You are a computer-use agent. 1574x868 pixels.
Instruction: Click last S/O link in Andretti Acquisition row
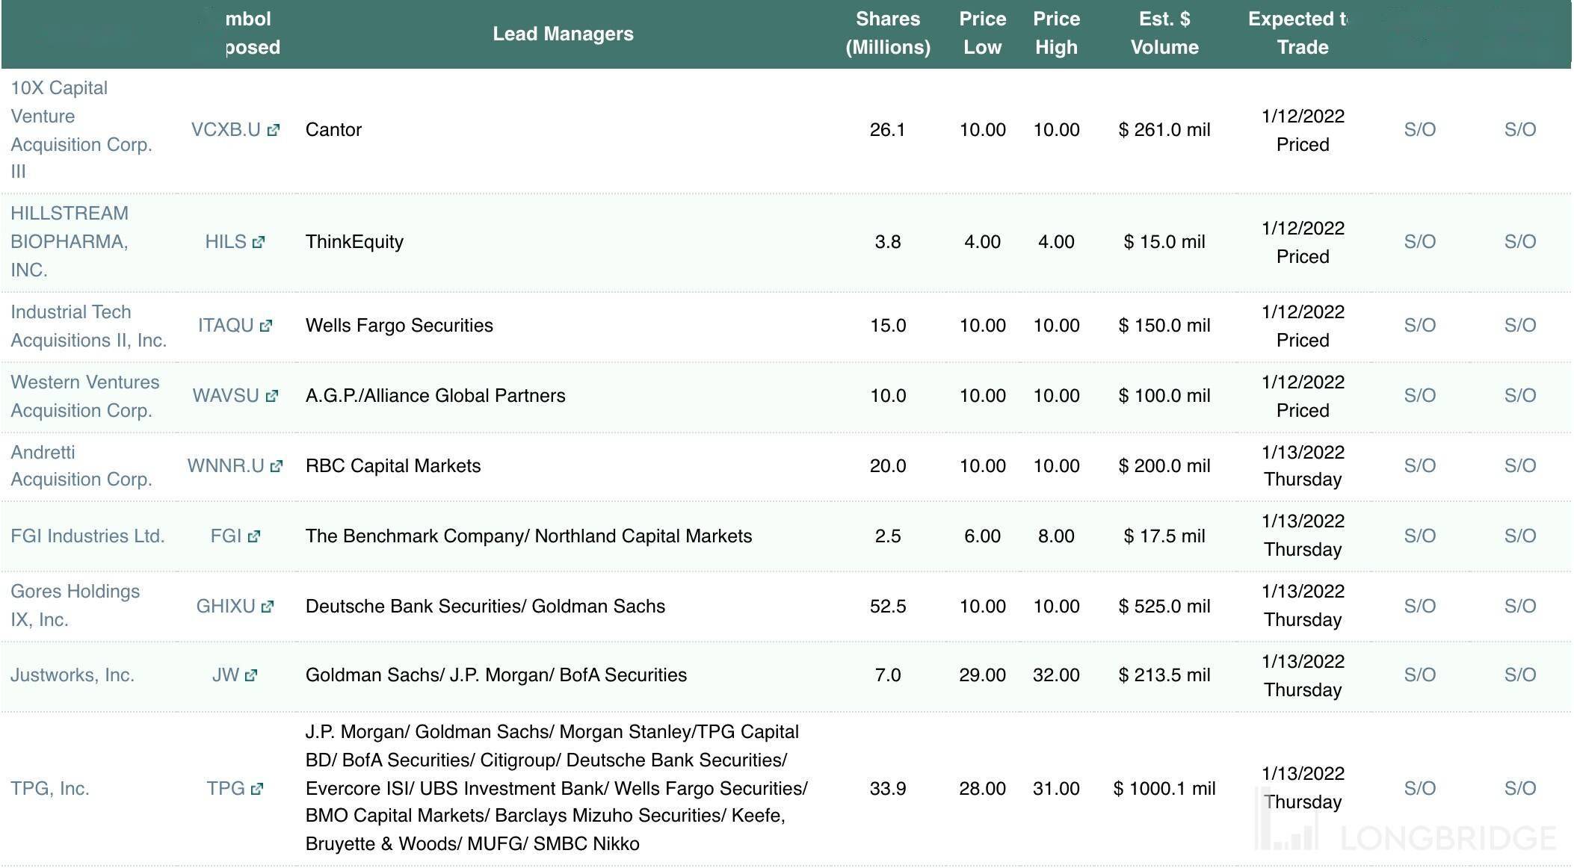tap(1519, 466)
